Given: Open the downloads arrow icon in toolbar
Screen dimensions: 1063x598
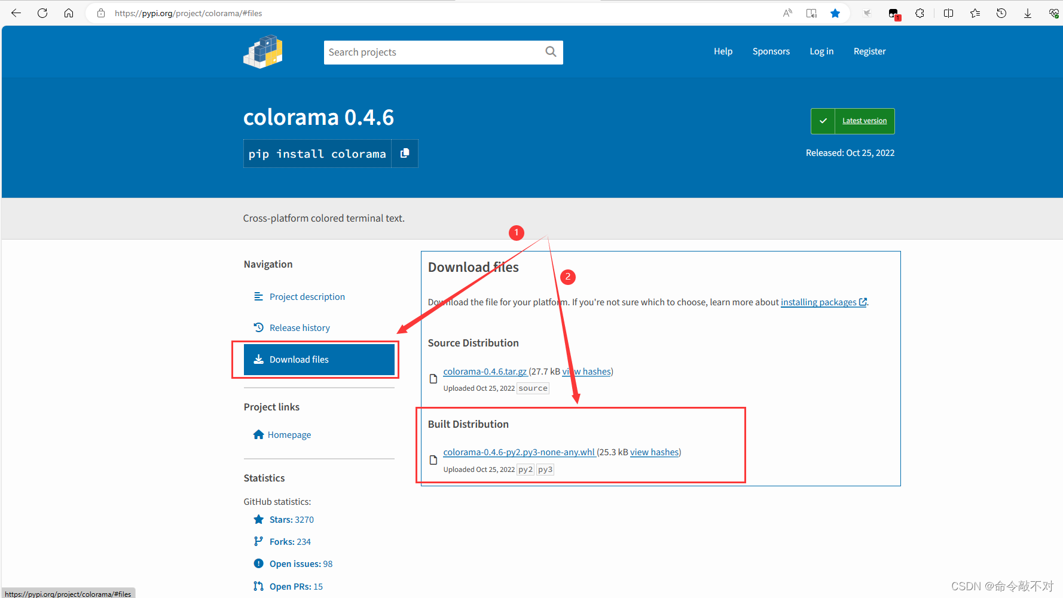Looking at the screenshot, I should [x=1028, y=13].
